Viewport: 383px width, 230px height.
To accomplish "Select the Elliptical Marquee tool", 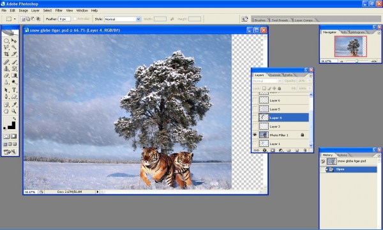I will pos(6,41).
